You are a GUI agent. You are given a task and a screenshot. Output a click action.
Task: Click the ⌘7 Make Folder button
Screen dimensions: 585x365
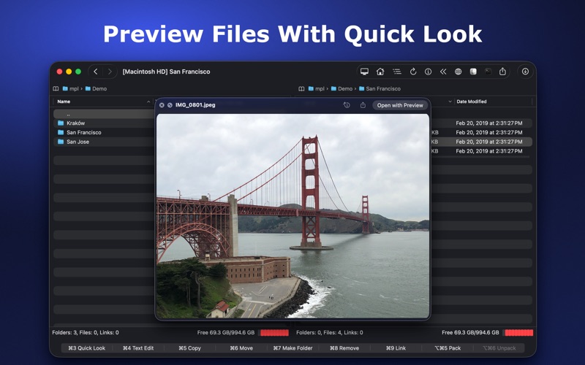pos(292,348)
